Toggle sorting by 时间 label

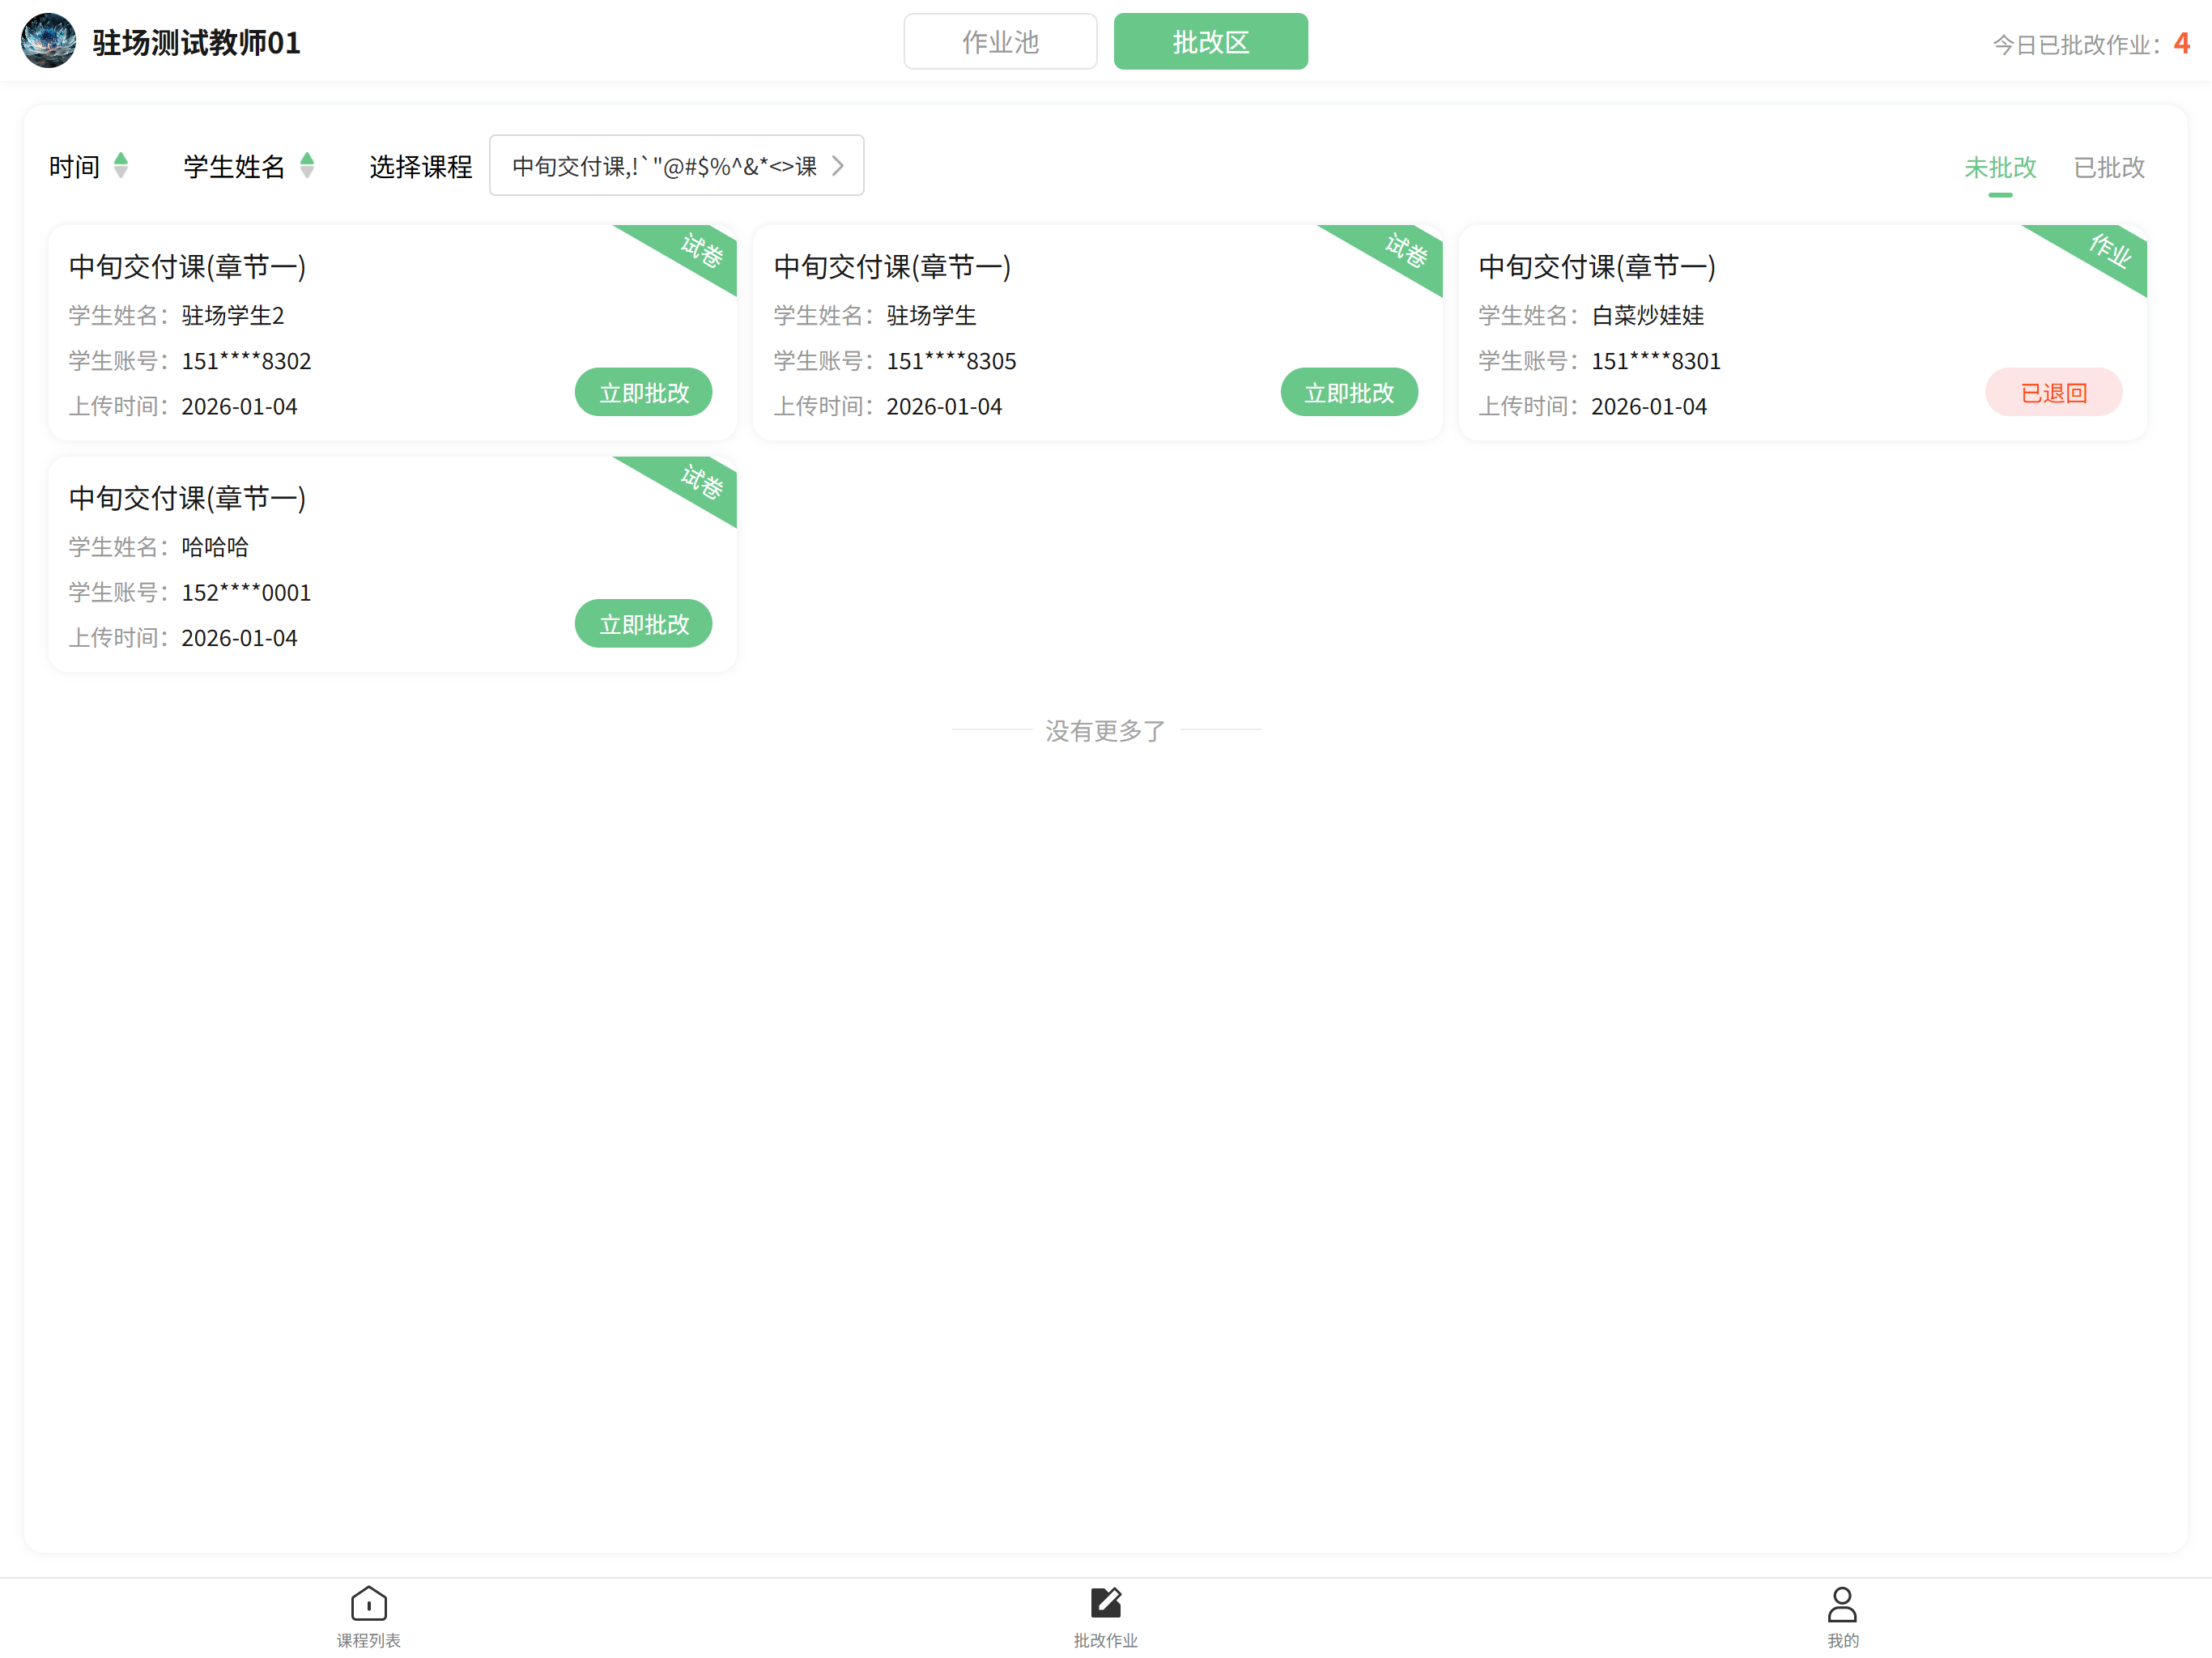[75, 166]
